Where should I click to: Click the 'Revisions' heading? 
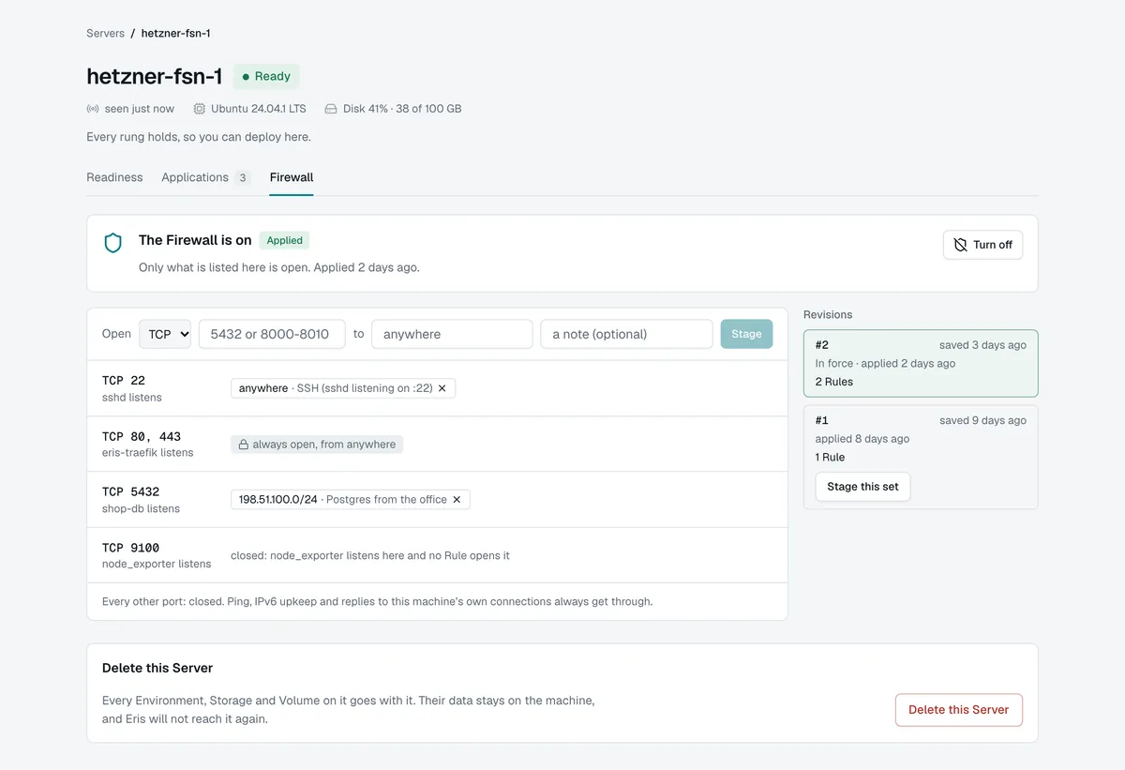(x=828, y=315)
